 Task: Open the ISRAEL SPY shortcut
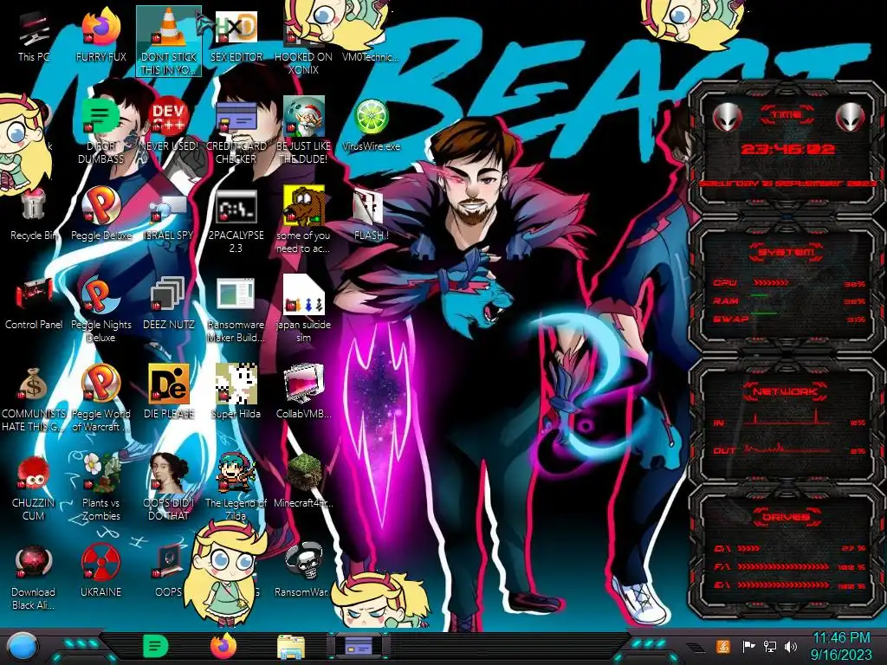pos(169,215)
